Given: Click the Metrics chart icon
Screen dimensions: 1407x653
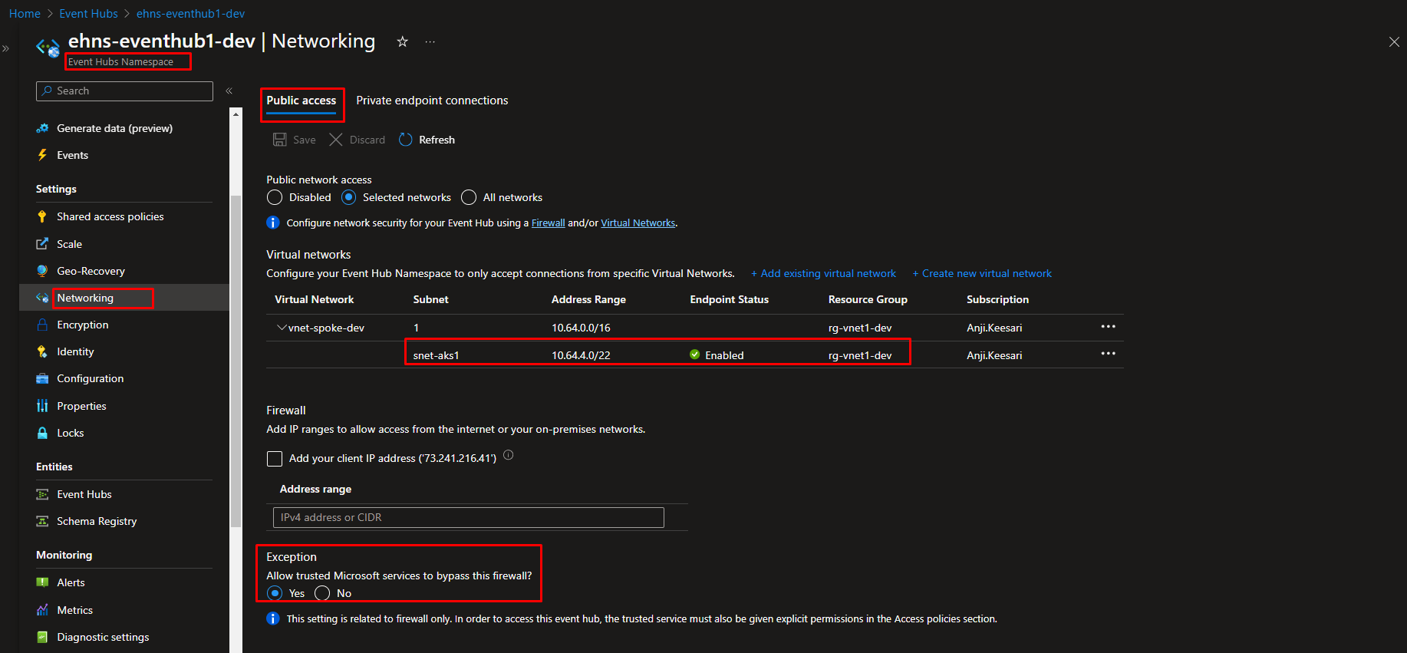Looking at the screenshot, I should (42, 610).
